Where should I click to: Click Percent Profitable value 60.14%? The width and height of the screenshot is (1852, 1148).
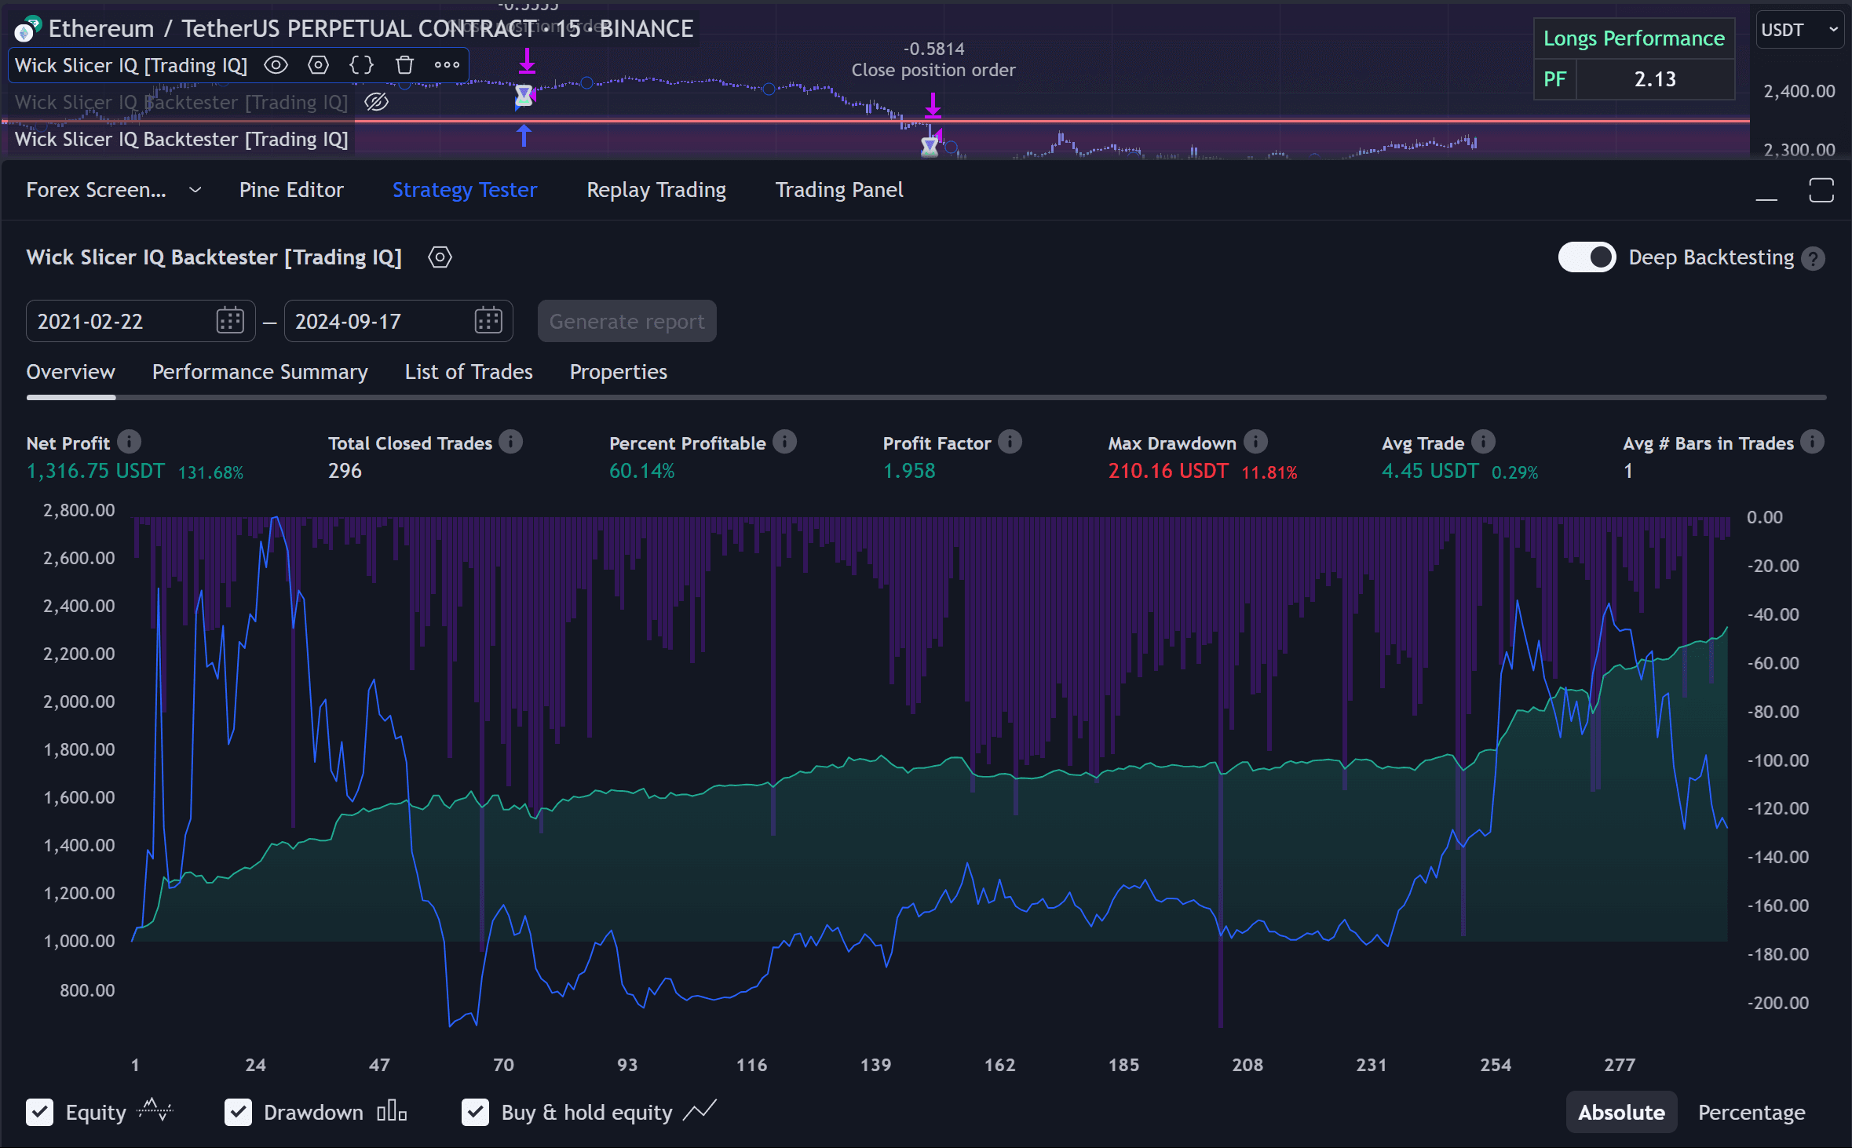(641, 471)
